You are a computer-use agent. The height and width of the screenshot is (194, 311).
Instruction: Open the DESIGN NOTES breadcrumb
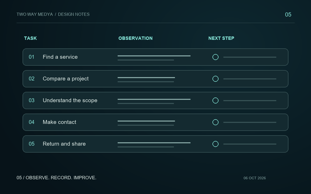[x=74, y=14]
